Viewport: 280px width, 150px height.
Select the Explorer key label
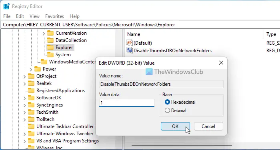pyautogui.click(x=64, y=47)
